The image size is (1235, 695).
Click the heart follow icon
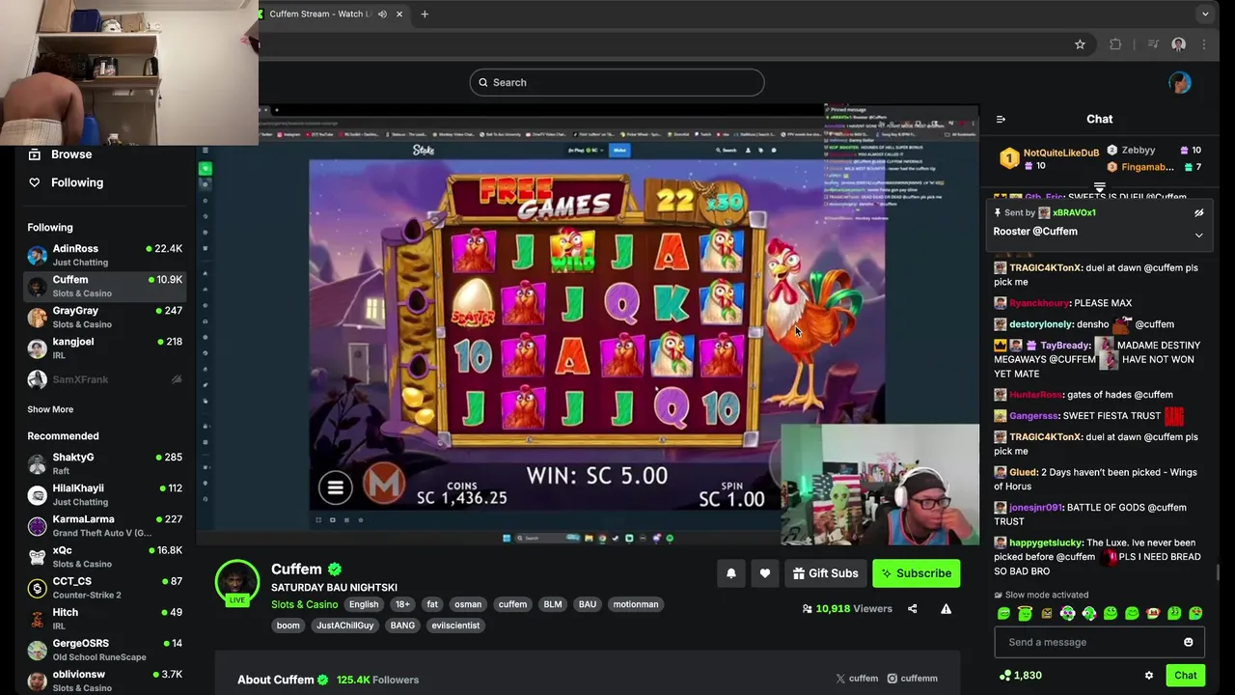(765, 573)
